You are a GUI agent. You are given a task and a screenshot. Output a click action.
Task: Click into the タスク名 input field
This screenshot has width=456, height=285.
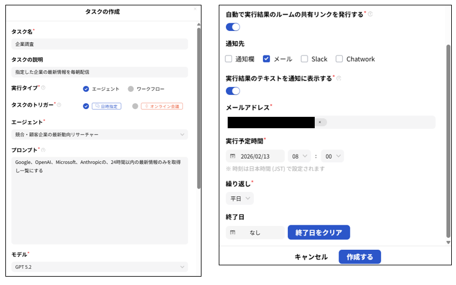tap(99, 44)
